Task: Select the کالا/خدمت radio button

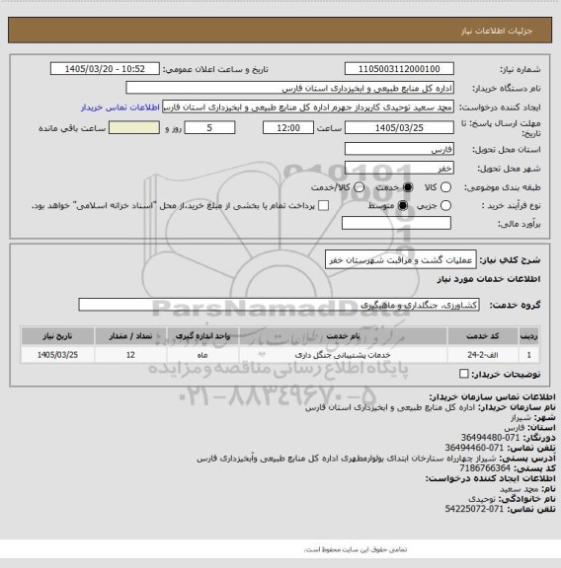Action: (x=359, y=187)
